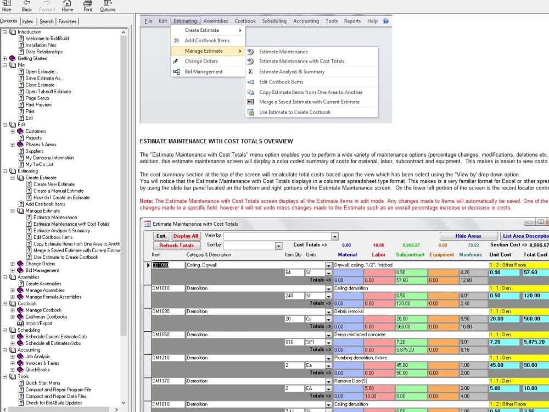This screenshot has height=412, width=549.
Task: Click the Print icon in the help toolbar
Action: (x=87, y=7)
